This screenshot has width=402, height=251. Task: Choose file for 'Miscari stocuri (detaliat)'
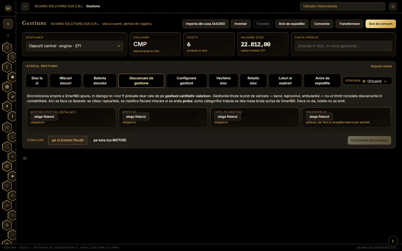pyautogui.click(x=44, y=117)
